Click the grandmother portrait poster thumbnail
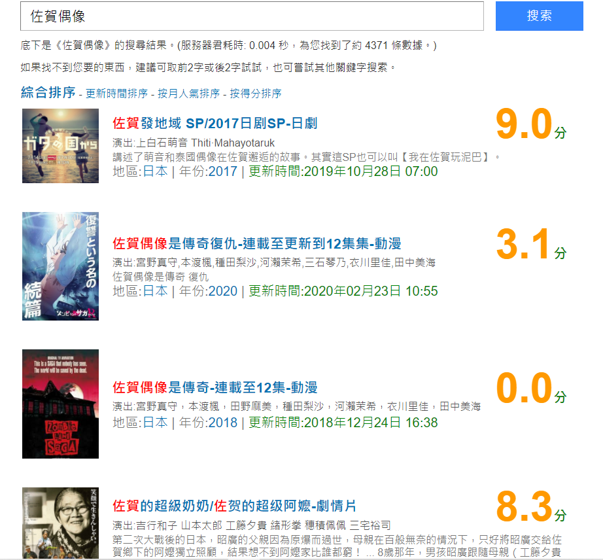Screen dimensions: 603x560 [60, 523]
